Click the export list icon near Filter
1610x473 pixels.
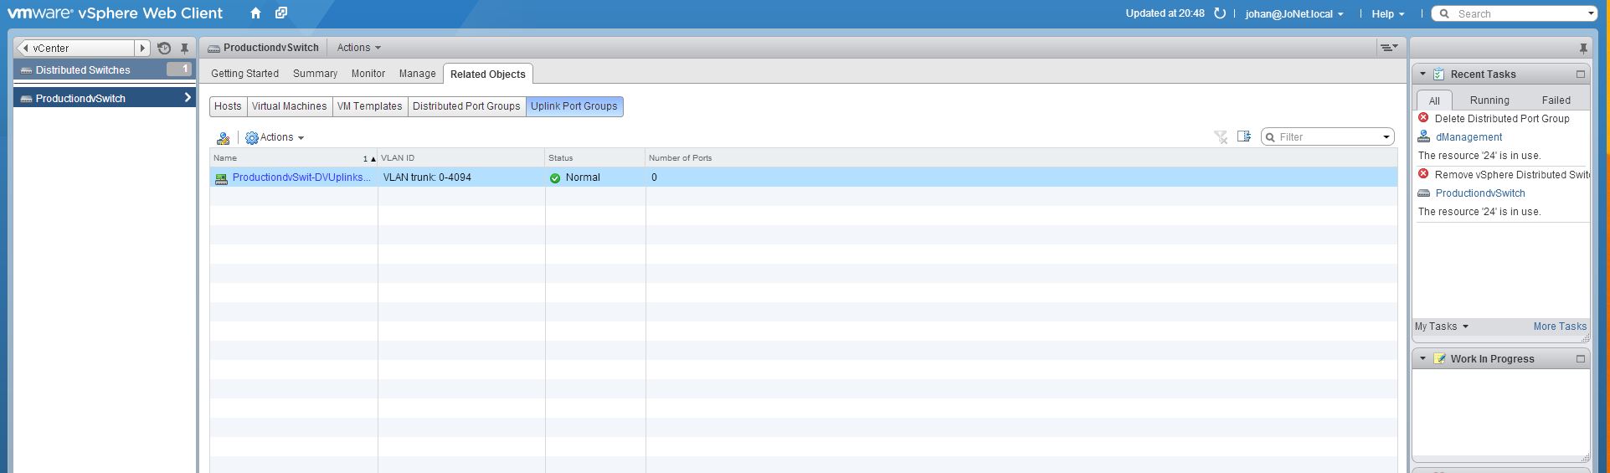pos(1244,136)
